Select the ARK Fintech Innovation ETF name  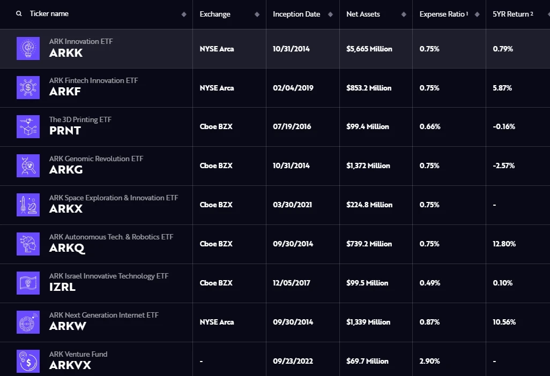click(x=94, y=80)
